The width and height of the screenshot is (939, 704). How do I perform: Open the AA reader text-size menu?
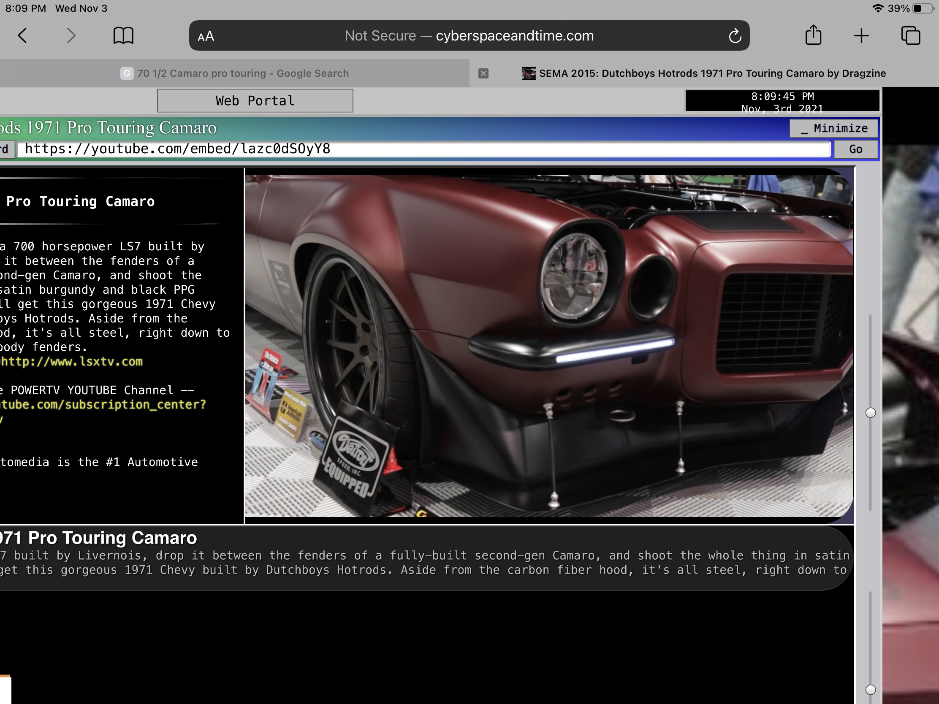click(x=206, y=36)
